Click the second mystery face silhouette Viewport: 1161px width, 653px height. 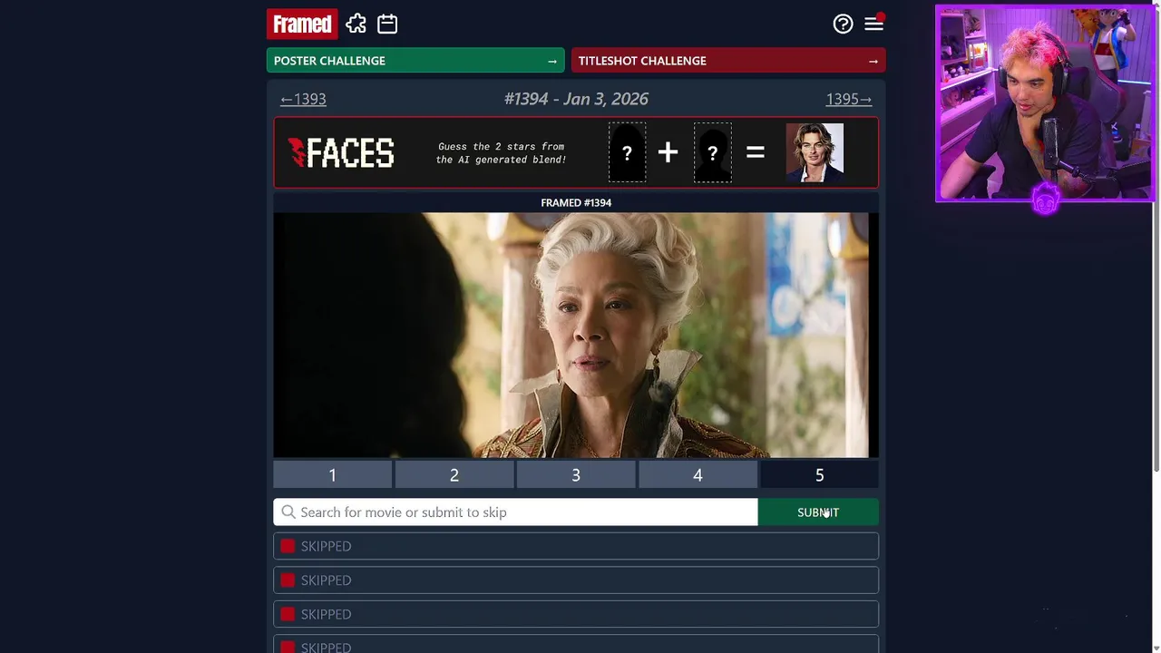pyautogui.click(x=712, y=152)
